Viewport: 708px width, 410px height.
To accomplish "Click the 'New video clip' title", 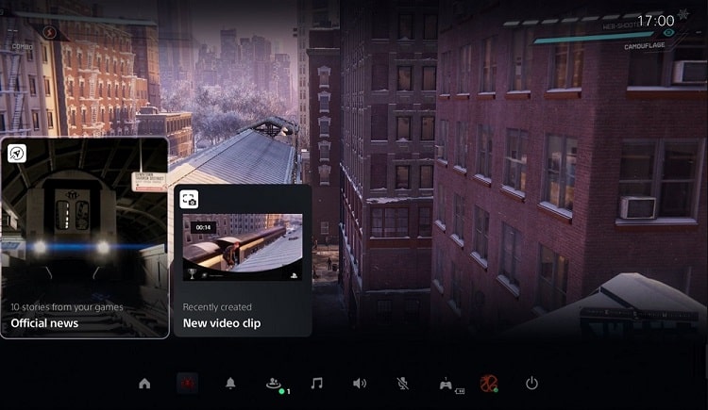I will coord(222,323).
